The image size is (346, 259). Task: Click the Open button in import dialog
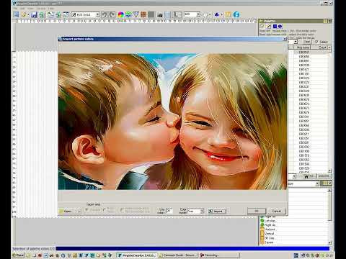[x=70, y=211]
